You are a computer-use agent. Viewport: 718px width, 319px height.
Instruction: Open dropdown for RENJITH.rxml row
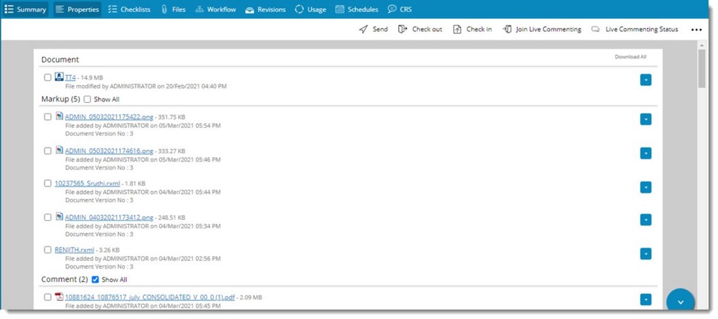click(646, 254)
